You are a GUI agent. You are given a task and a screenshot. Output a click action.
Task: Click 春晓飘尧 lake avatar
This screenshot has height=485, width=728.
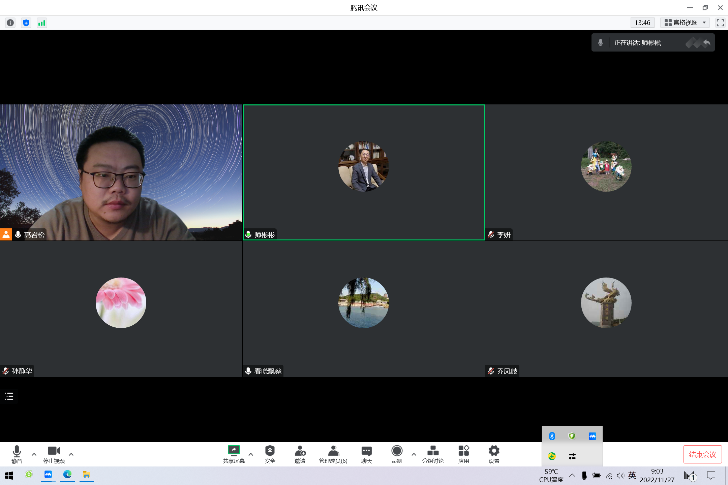(364, 302)
